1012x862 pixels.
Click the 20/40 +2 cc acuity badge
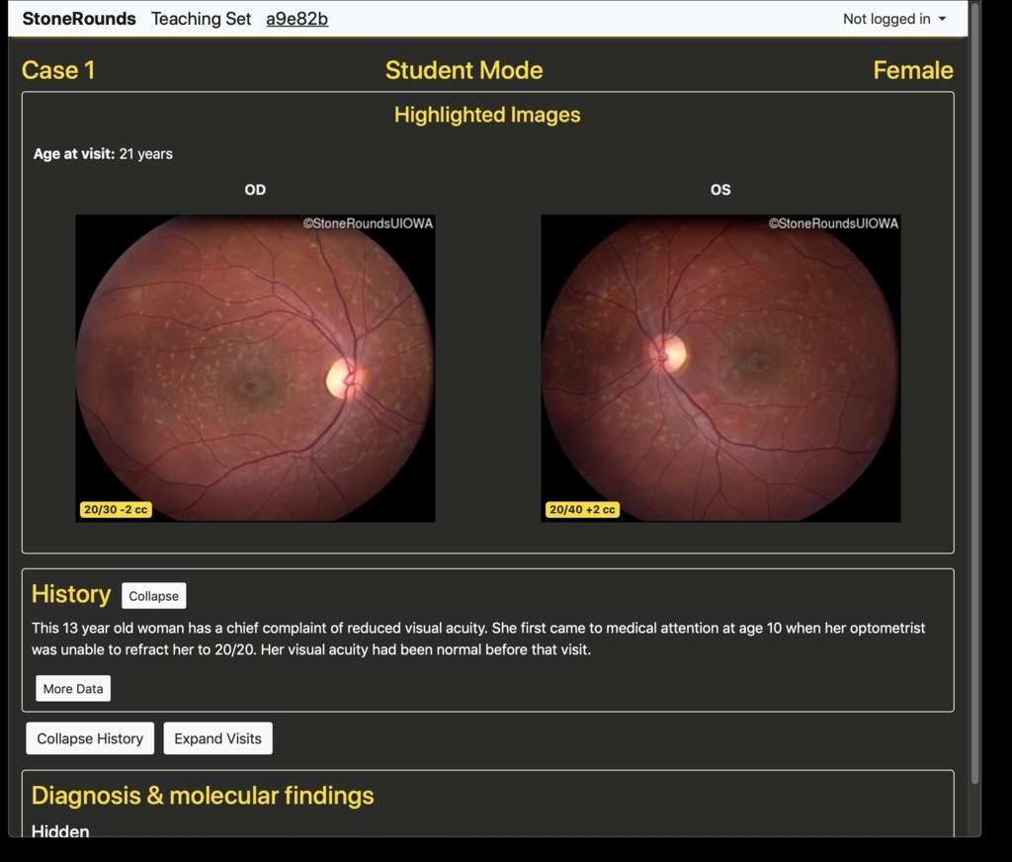click(x=582, y=510)
